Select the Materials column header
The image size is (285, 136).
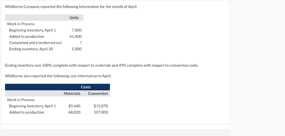pyautogui.click(x=72, y=93)
